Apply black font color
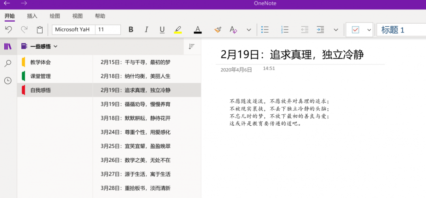The height and width of the screenshot is (198, 426). 198,29
